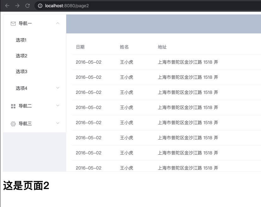Expand the 选项4 submenu chevron
Screen dimensions: 261x207
[x=57, y=88]
